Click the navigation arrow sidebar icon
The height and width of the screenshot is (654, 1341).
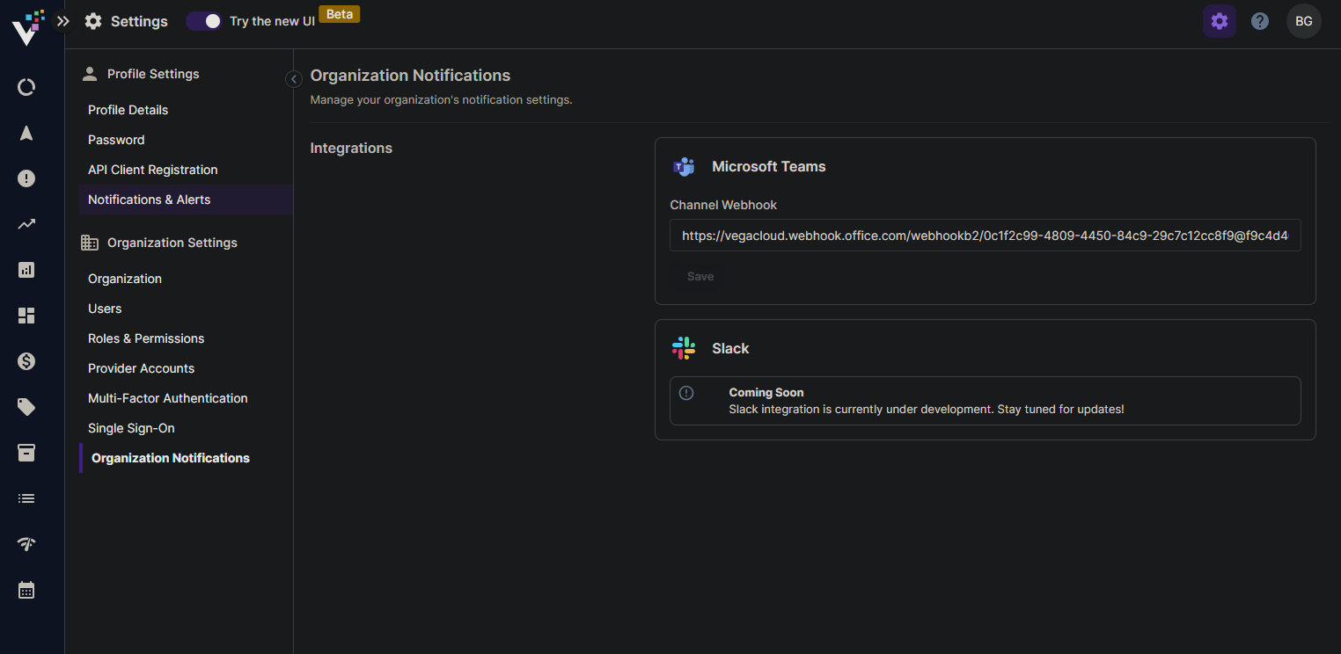tap(26, 133)
